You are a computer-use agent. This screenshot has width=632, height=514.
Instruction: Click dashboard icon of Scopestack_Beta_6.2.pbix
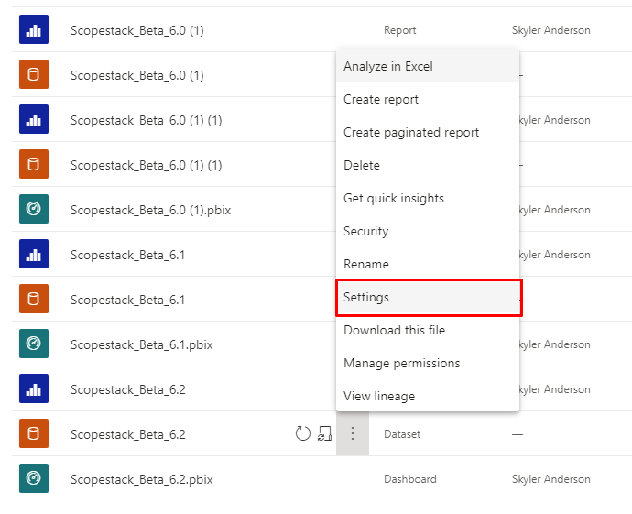34,478
